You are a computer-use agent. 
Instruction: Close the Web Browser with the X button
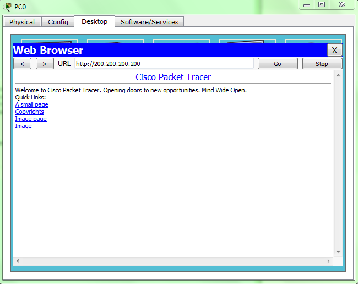334,50
